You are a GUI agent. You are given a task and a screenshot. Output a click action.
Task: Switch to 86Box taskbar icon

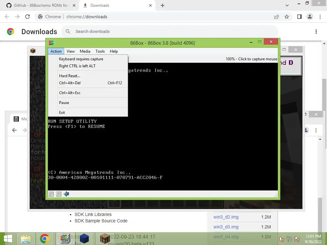click(x=65, y=239)
